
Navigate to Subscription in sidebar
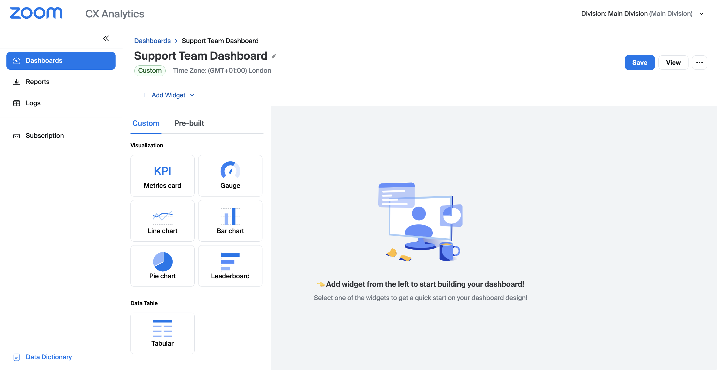(44, 136)
